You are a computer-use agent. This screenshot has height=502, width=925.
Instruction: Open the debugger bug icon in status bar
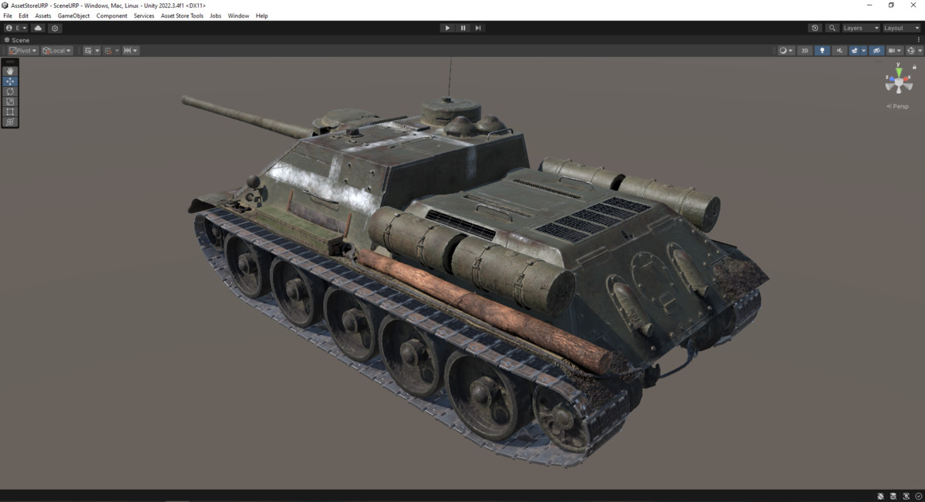(x=881, y=496)
